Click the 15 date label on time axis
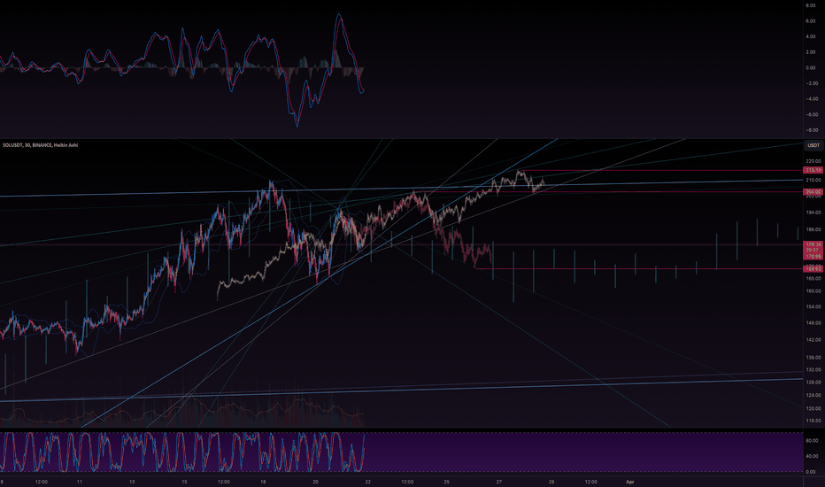The image size is (825, 487). tap(184, 482)
